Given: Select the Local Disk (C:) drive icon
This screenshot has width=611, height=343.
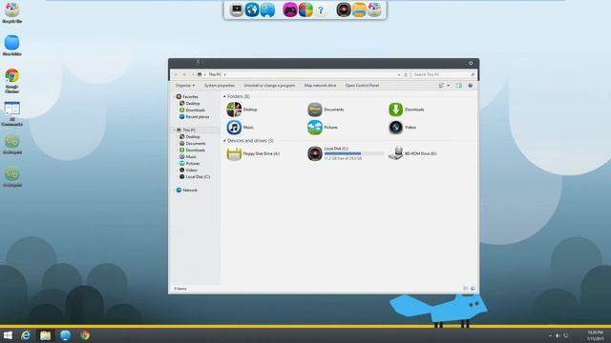Looking at the screenshot, I should 315,153.
